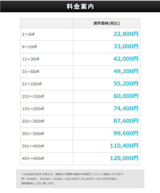Image resolution: width=160 pixels, height=193 pixels.
Task: Select the 74,400円 price
Action: 126,109
